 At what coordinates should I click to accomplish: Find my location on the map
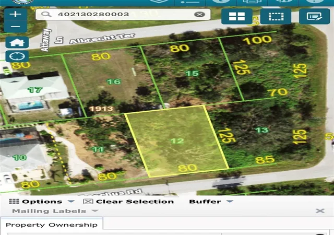tap(17, 56)
